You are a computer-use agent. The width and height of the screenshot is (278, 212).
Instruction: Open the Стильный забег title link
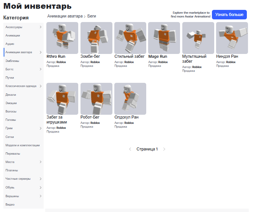point(130,56)
